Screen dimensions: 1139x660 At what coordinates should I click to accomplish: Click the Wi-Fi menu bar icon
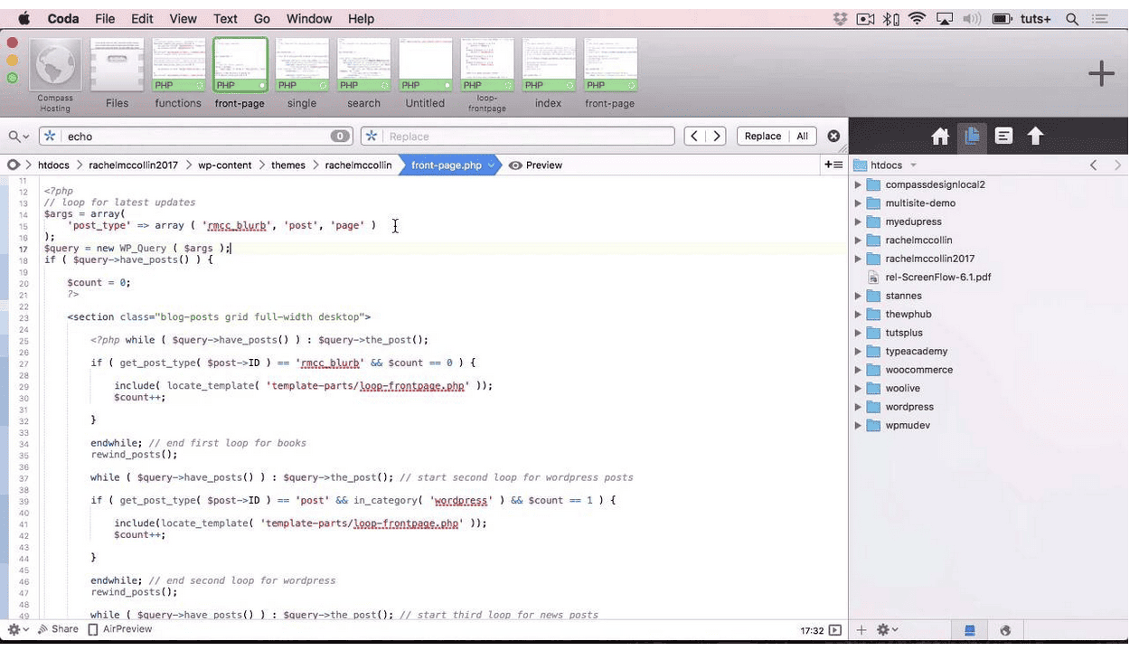[918, 19]
